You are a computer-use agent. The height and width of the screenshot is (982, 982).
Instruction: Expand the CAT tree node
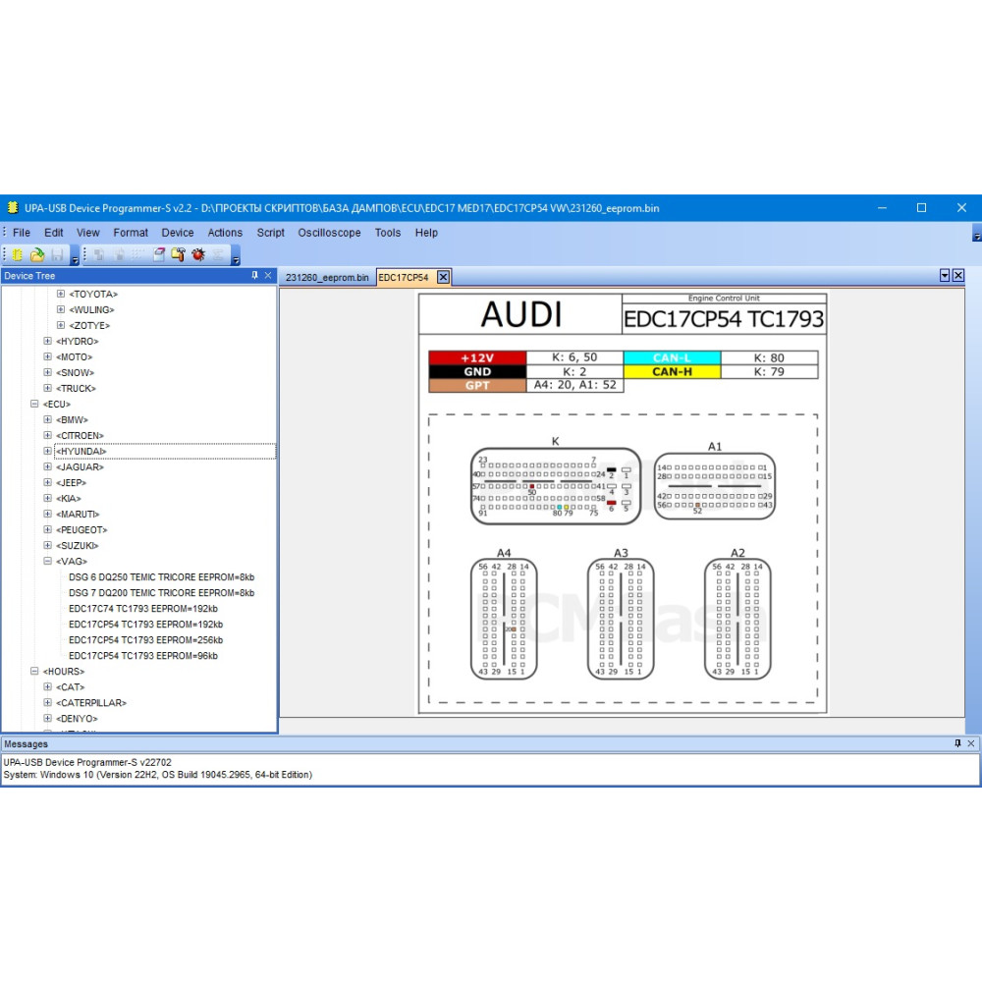pyautogui.click(x=47, y=686)
